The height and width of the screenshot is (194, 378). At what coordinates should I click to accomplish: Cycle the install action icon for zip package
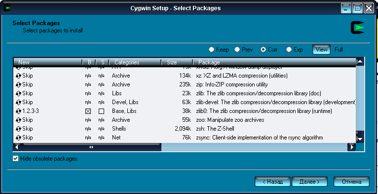click(x=18, y=84)
